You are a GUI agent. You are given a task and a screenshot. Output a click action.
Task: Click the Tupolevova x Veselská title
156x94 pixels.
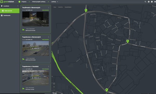click(x=30, y=66)
